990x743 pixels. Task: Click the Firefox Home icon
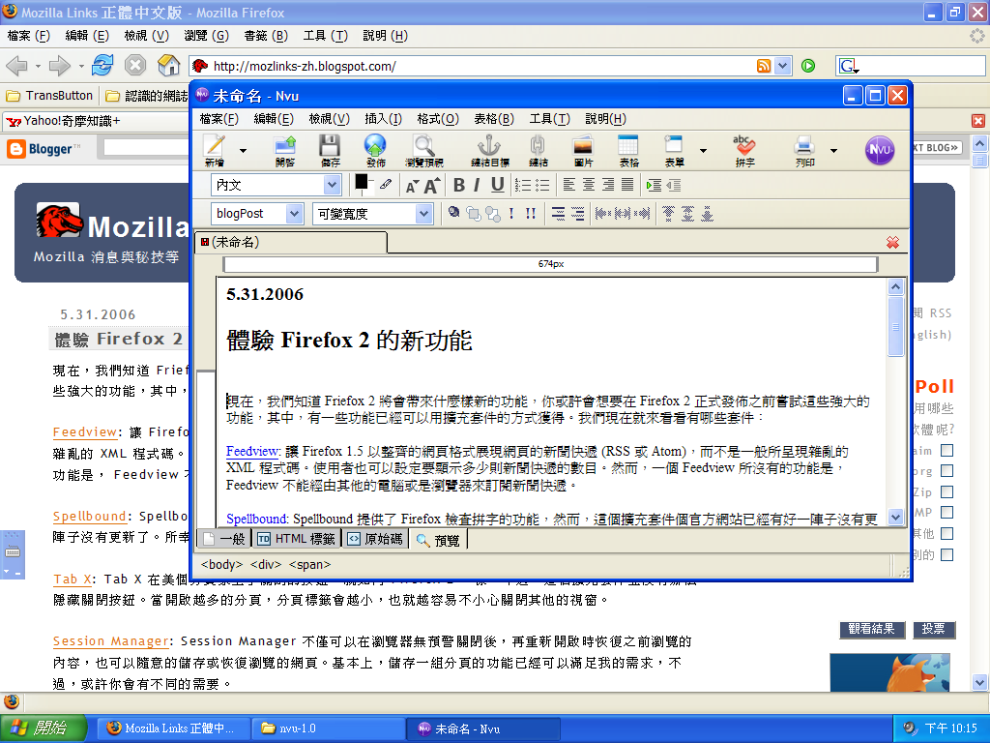coord(168,65)
